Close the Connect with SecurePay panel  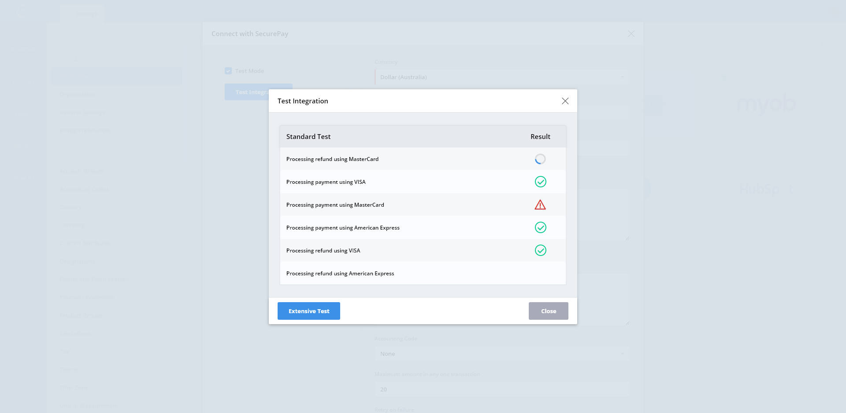point(631,34)
